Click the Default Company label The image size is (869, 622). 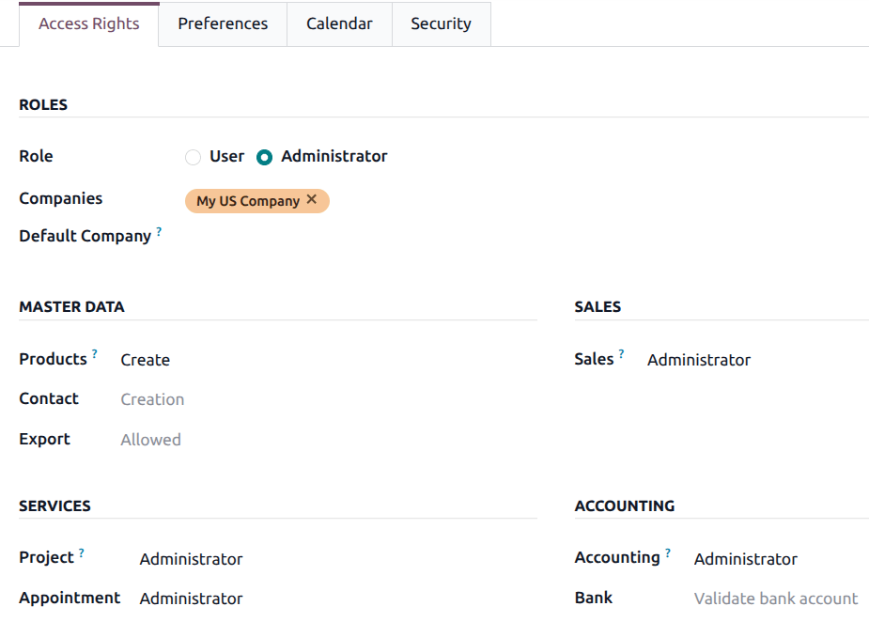tap(85, 236)
